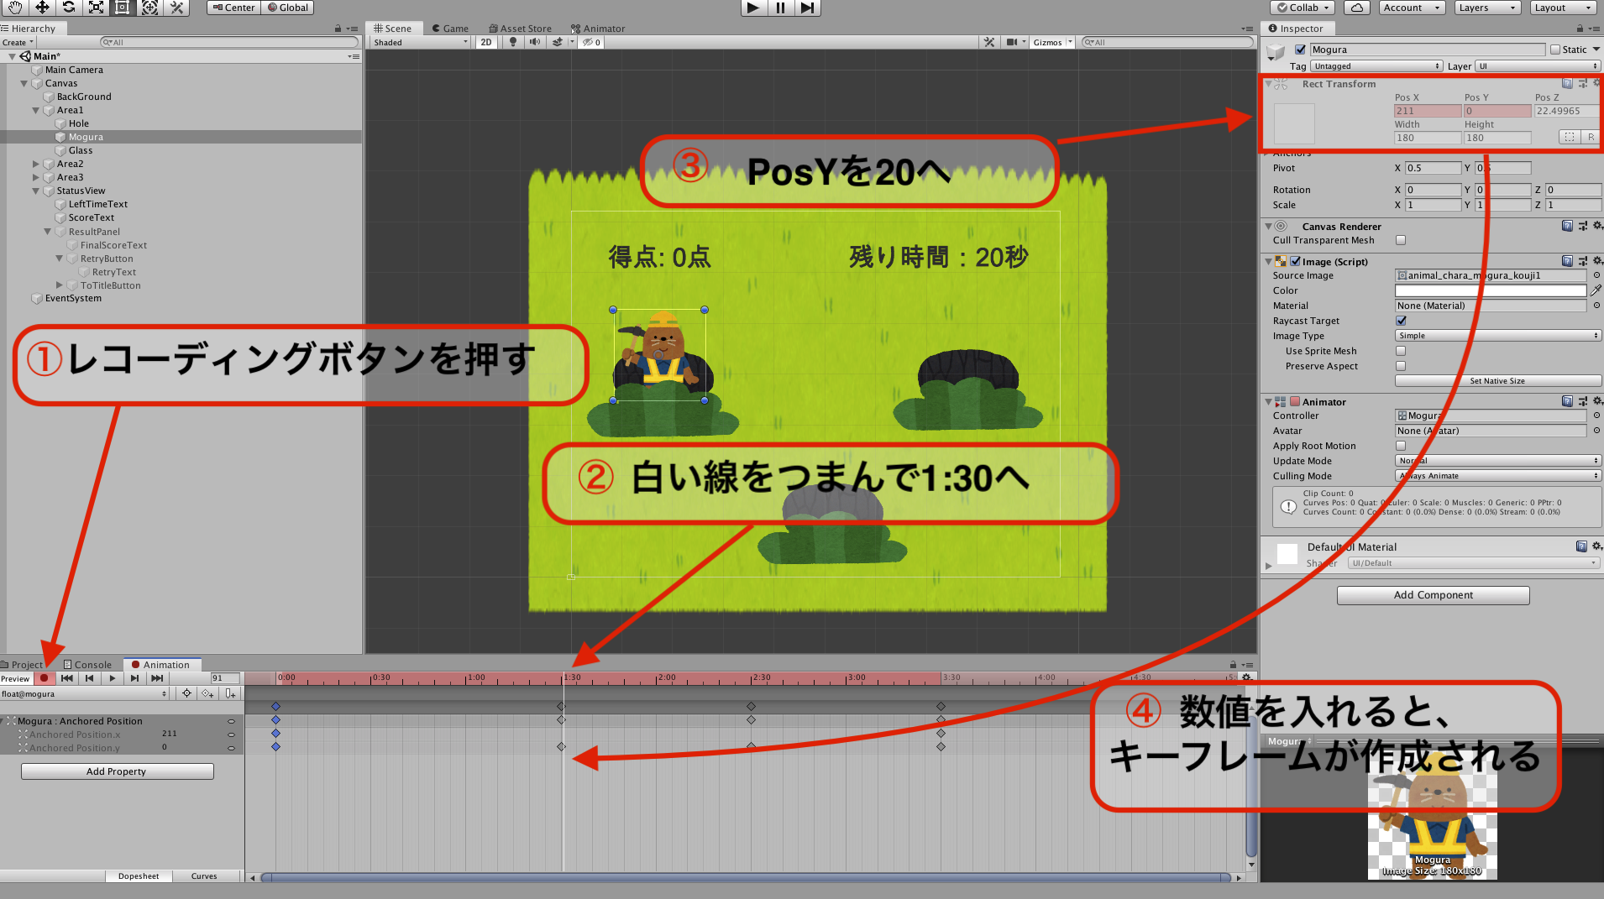This screenshot has height=899, width=1604.
Task: Click the Pause button in top toolbar
Action: 780,8
